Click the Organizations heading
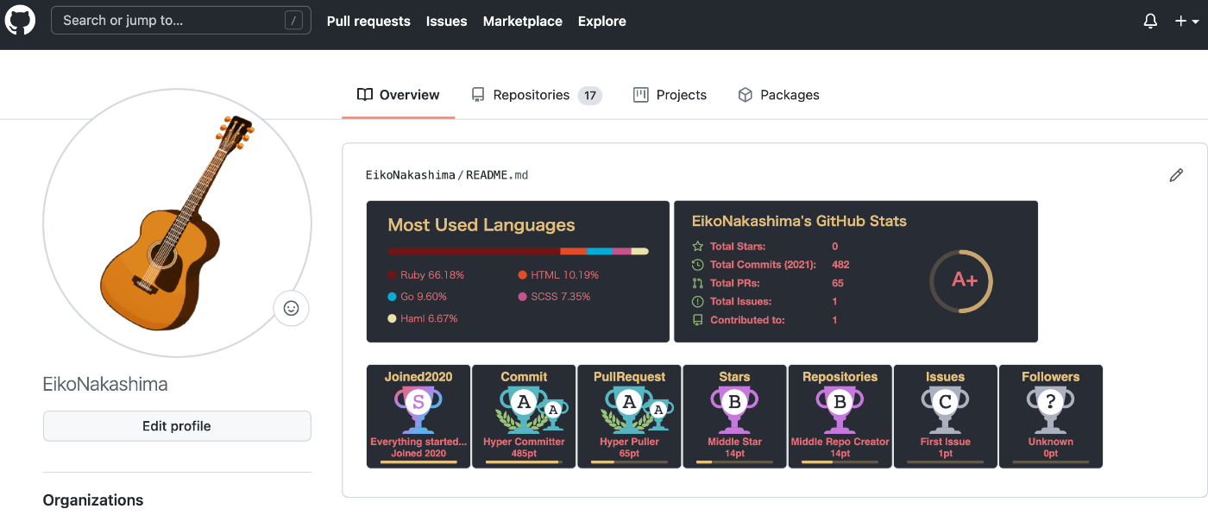This screenshot has height=515, width=1208. coord(93,500)
